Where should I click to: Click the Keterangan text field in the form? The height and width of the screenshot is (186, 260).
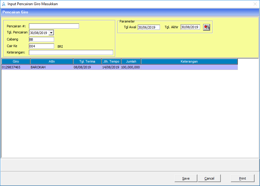coord(71,53)
